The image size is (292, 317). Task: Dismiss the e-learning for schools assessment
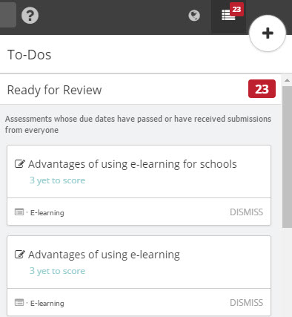pos(246,212)
